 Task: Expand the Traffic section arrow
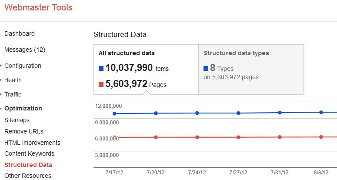(x=2, y=95)
